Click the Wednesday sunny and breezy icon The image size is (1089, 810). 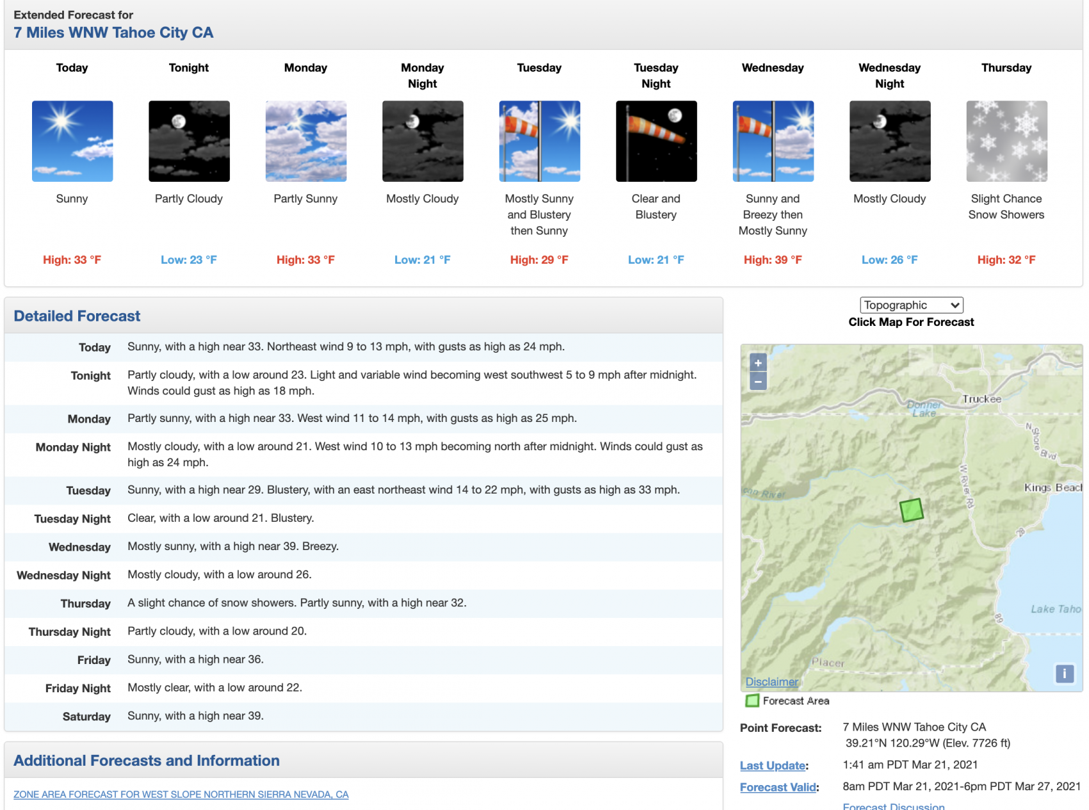click(773, 141)
